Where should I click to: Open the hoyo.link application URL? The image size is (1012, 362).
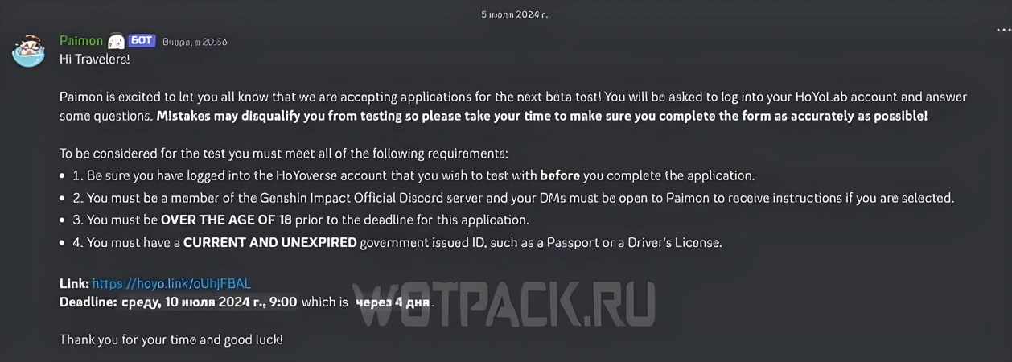pos(171,283)
